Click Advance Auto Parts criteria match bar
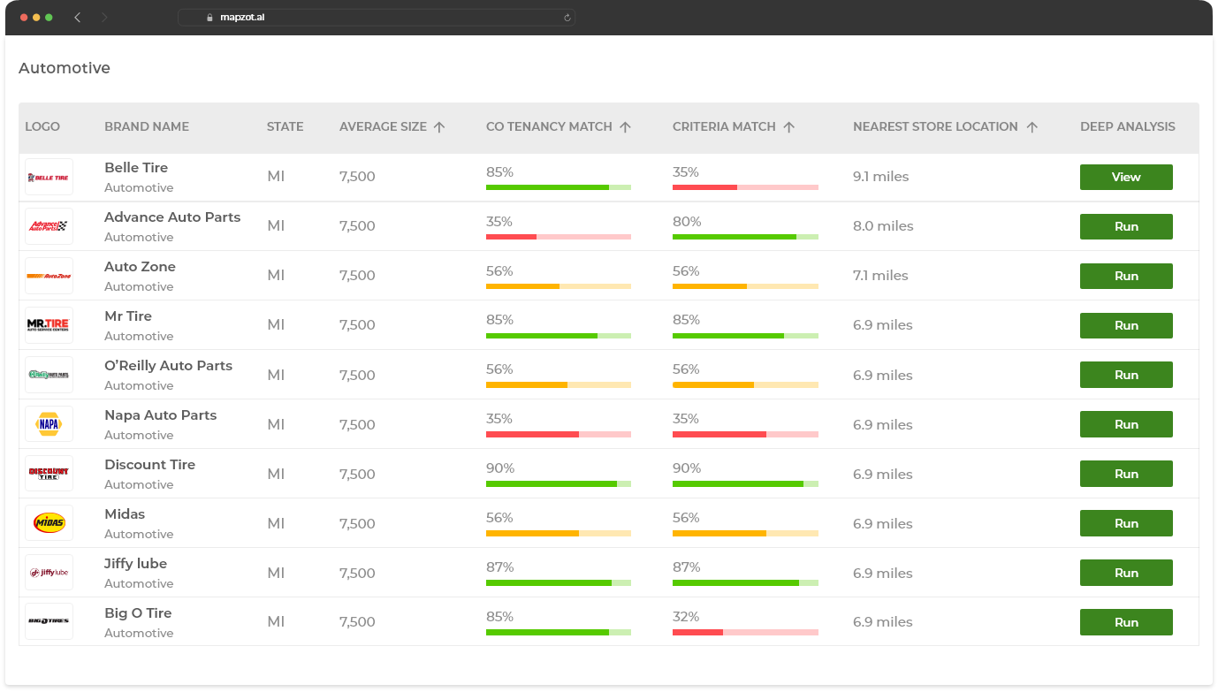Viewport: 1218px width, 692px height. coord(745,237)
